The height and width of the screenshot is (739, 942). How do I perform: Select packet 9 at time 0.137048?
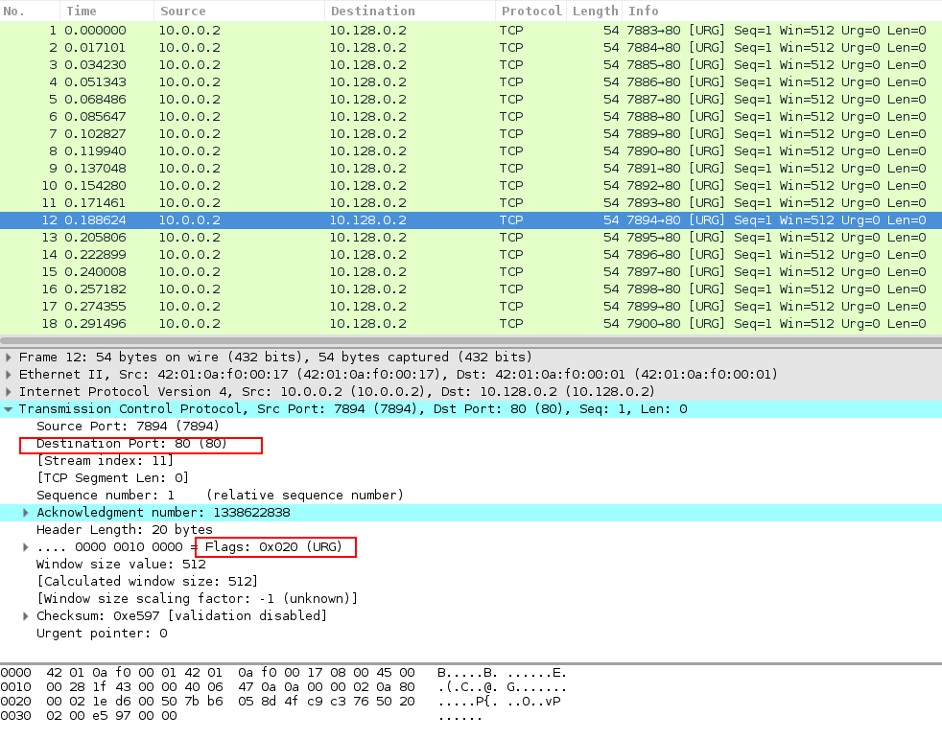(x=471, y=168)
